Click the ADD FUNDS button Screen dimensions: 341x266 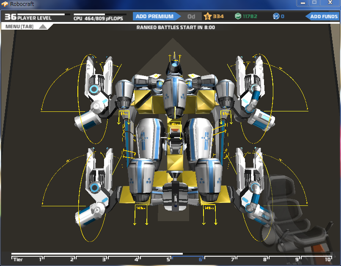click(x=322, y=17)
